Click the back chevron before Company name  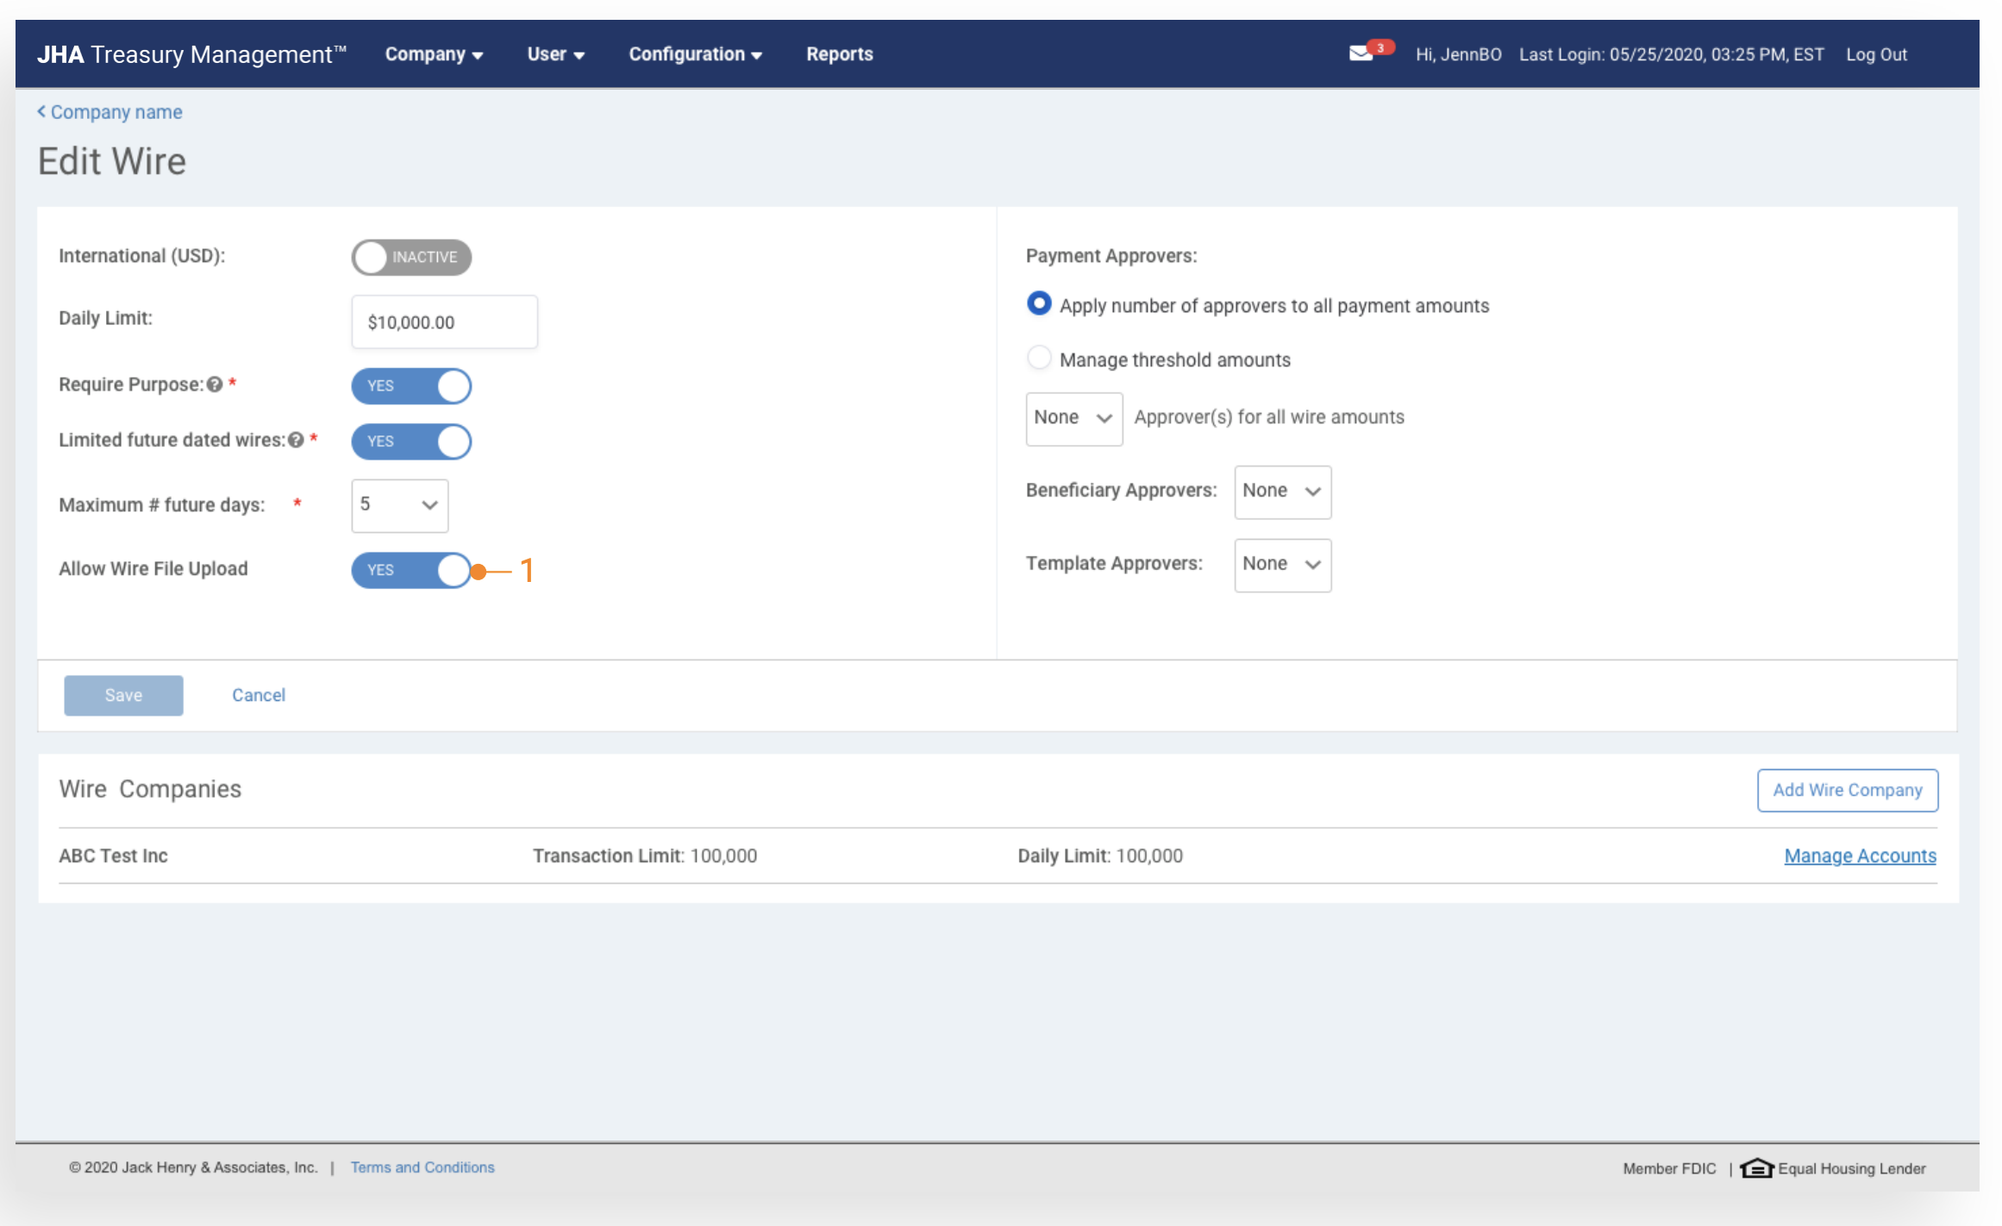tap(41, 111)
